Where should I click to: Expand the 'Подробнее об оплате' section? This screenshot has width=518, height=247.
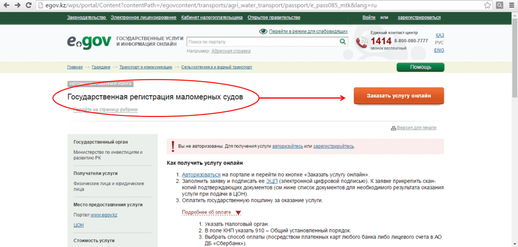coord(238,213)
